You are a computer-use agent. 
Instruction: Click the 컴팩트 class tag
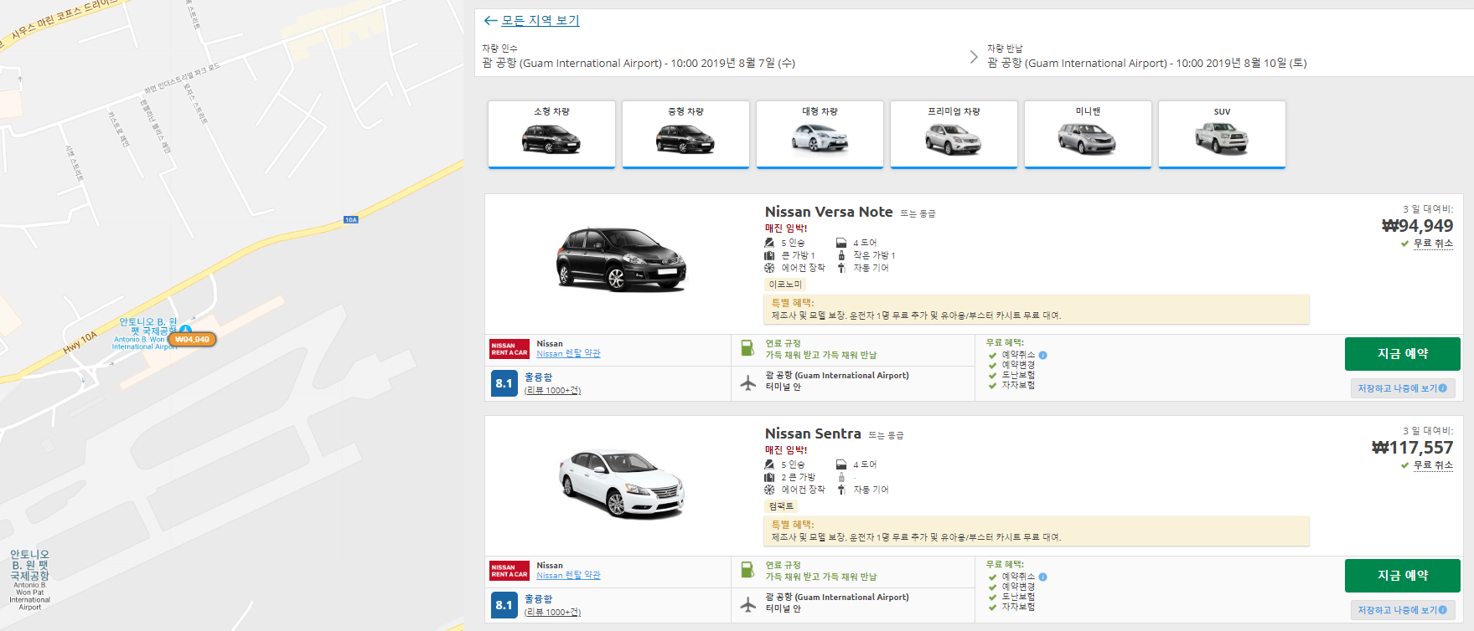click(x=781, y=506)
